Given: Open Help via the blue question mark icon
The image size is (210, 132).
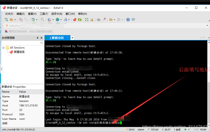Looking at the screenshot, I should click(128, 20).
